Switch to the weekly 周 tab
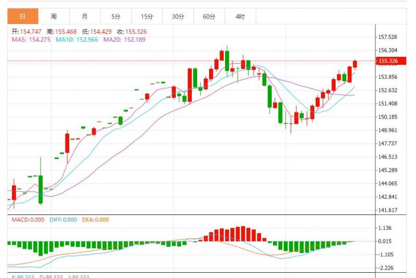 (54, 17)
